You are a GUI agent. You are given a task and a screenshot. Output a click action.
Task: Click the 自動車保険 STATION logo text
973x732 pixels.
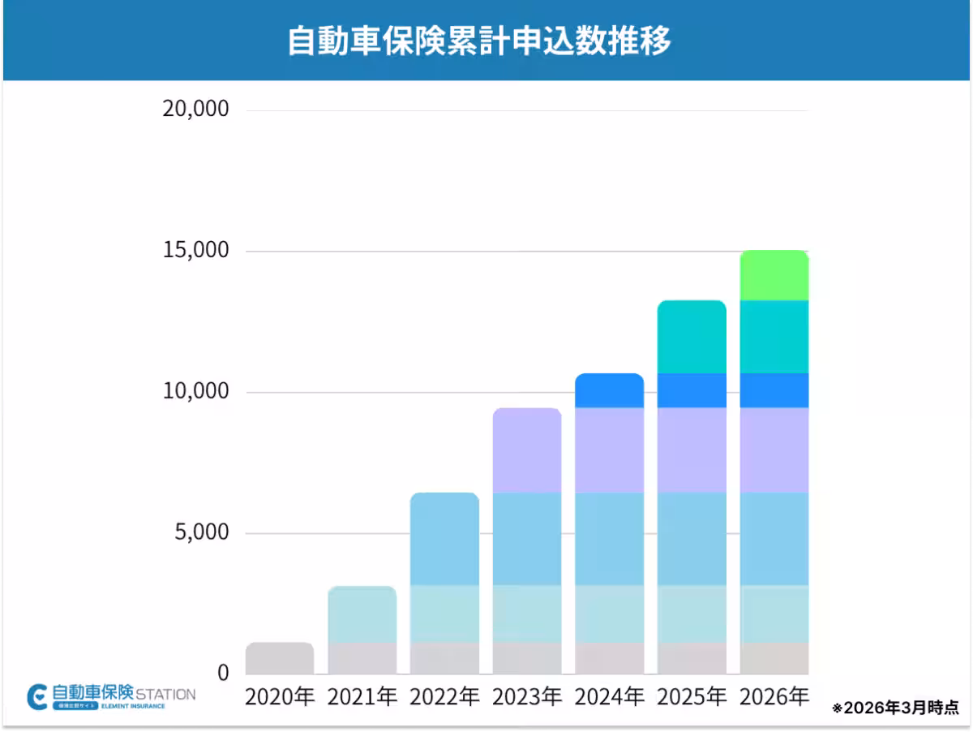pyautogui.click(x=123, y=695)
